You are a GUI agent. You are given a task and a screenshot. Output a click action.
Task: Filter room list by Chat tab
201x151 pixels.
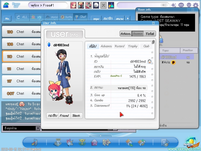coord(80,17)
